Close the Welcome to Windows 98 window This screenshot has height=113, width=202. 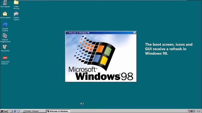point(135,33)
